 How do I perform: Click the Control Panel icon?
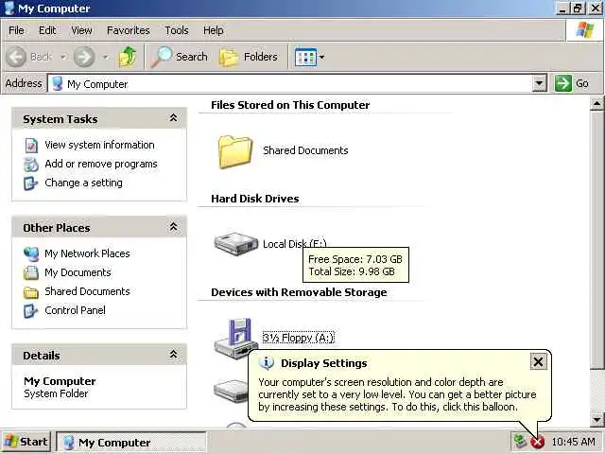[31, 311]
